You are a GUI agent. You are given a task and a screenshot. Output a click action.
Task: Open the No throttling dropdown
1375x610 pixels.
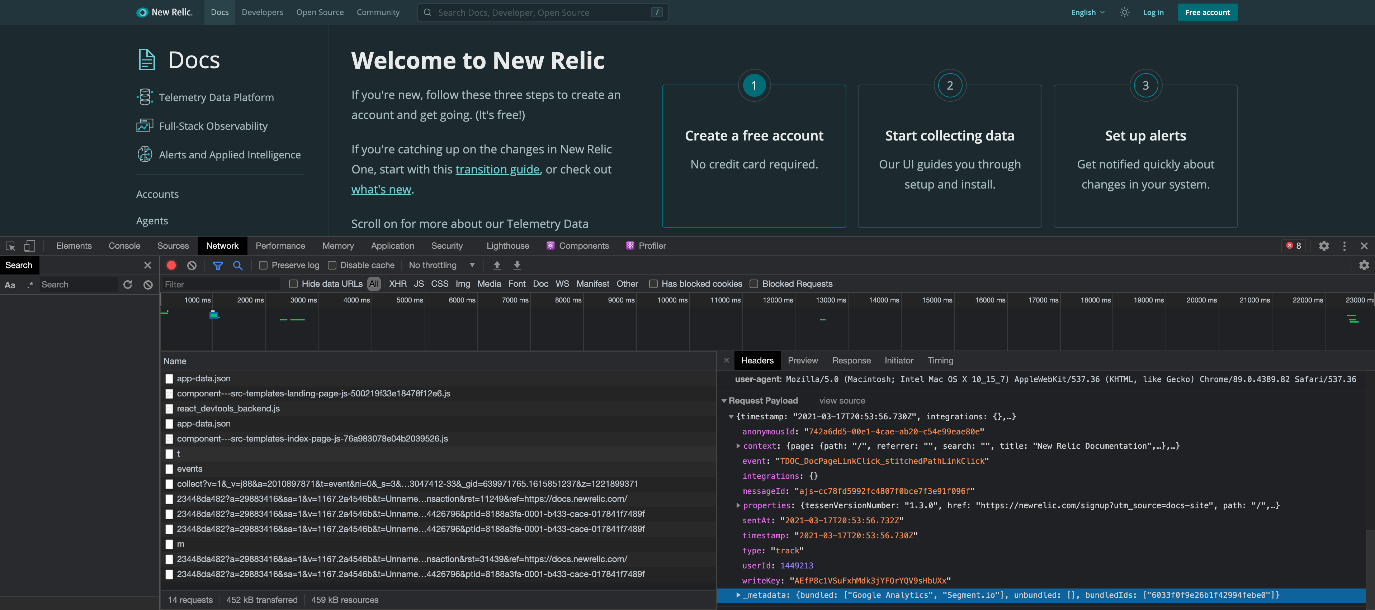(441, 265)
